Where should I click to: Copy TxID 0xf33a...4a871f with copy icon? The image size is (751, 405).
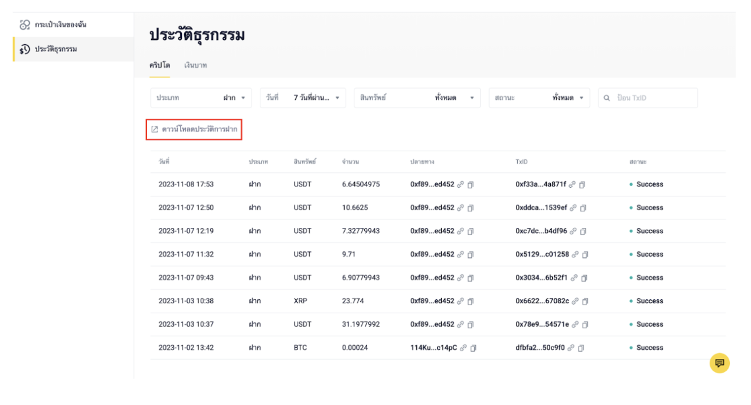582,185
